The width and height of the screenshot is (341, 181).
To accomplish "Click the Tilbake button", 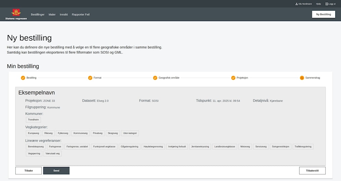I will pos(29,171).
